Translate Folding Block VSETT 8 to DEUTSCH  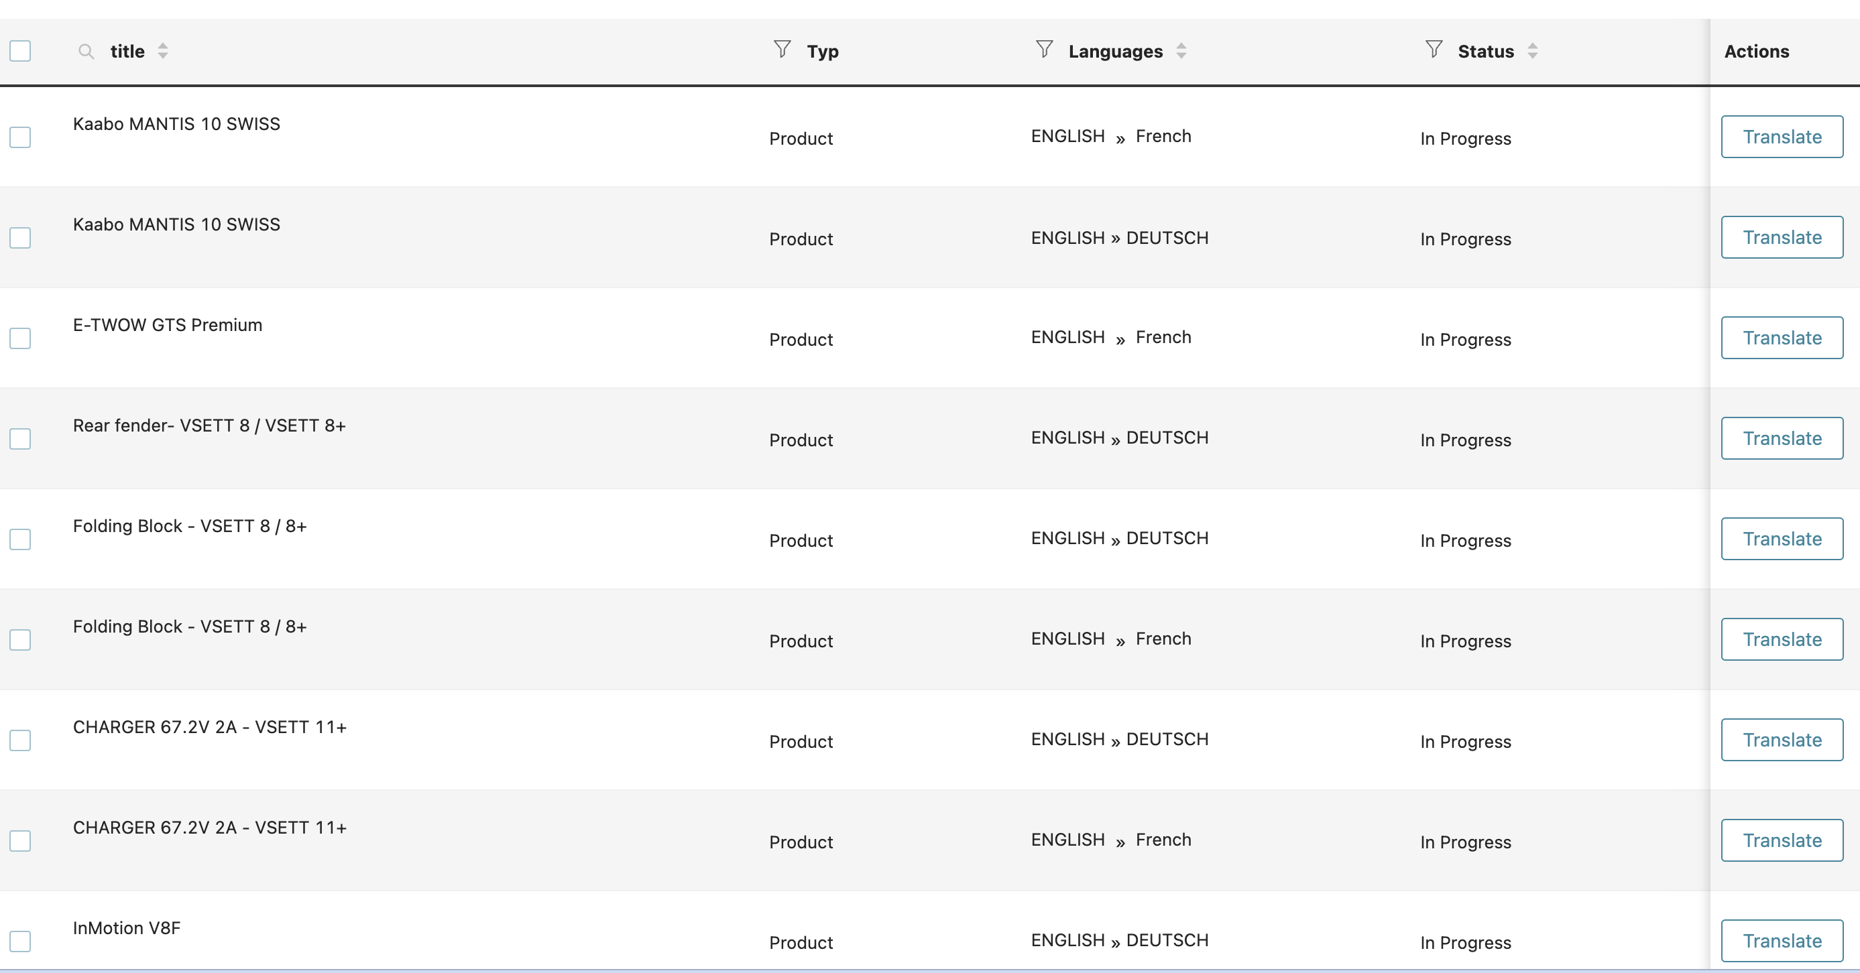(1782, 539)
